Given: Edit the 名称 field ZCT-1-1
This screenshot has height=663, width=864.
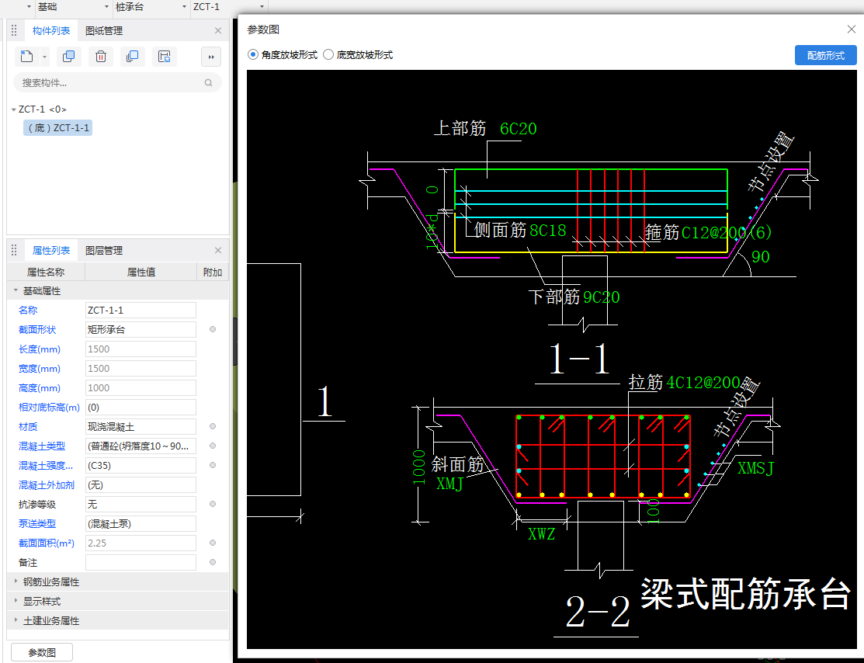Looking at the screenshot, I should coord(141,311).
